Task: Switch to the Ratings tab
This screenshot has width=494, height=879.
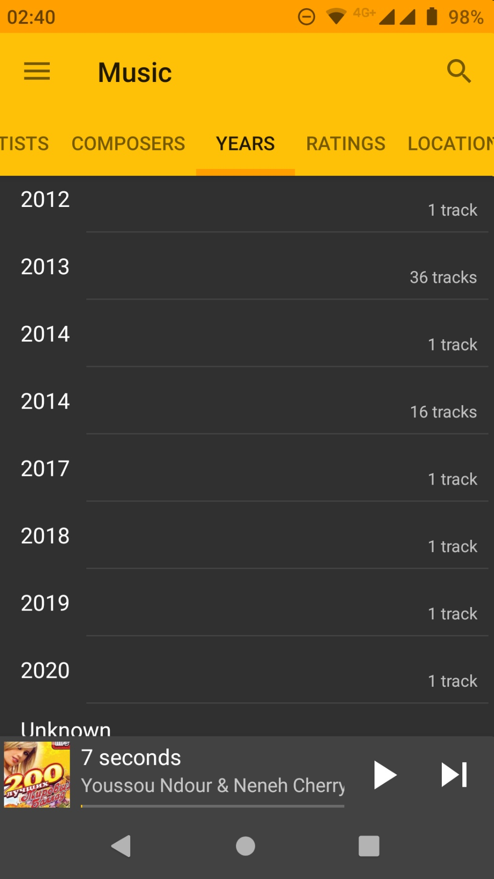Action: click(x=345, y=144)
